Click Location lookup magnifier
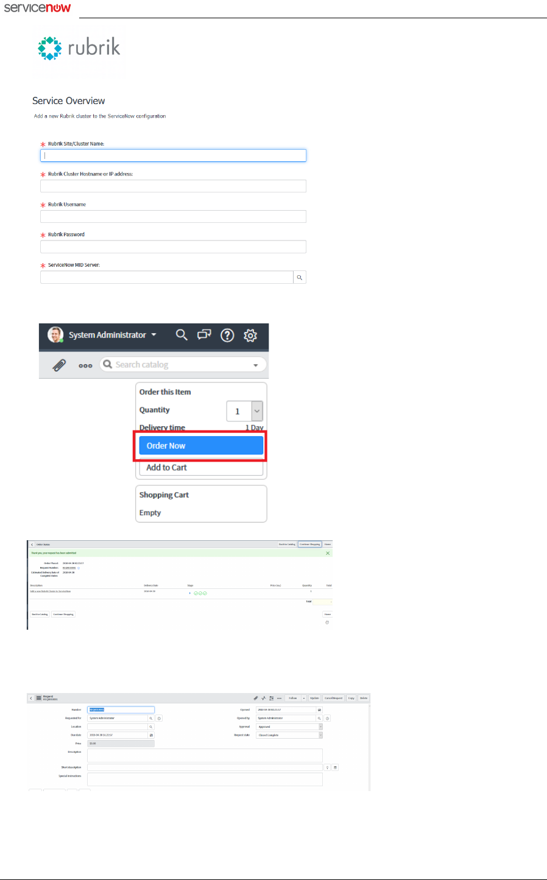The height and width of the screenshot is (880, 547). pyautogui.click(x=151, y=727)
